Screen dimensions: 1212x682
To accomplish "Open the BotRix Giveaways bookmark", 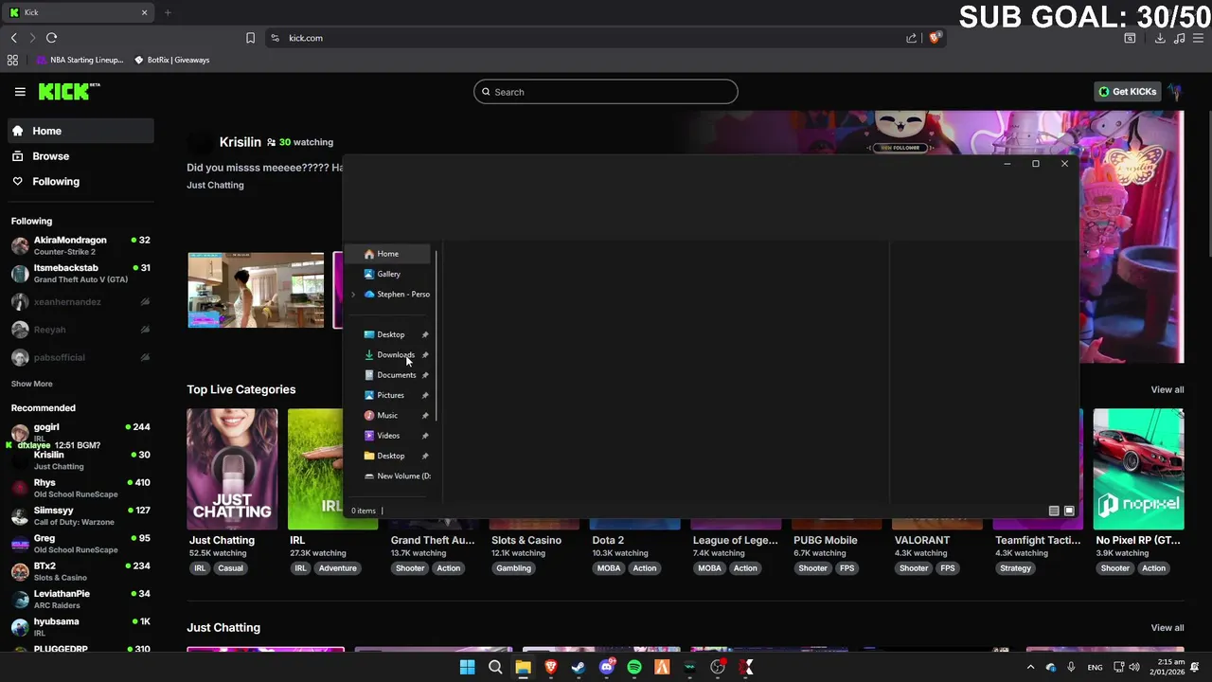I will click(171, 60).
